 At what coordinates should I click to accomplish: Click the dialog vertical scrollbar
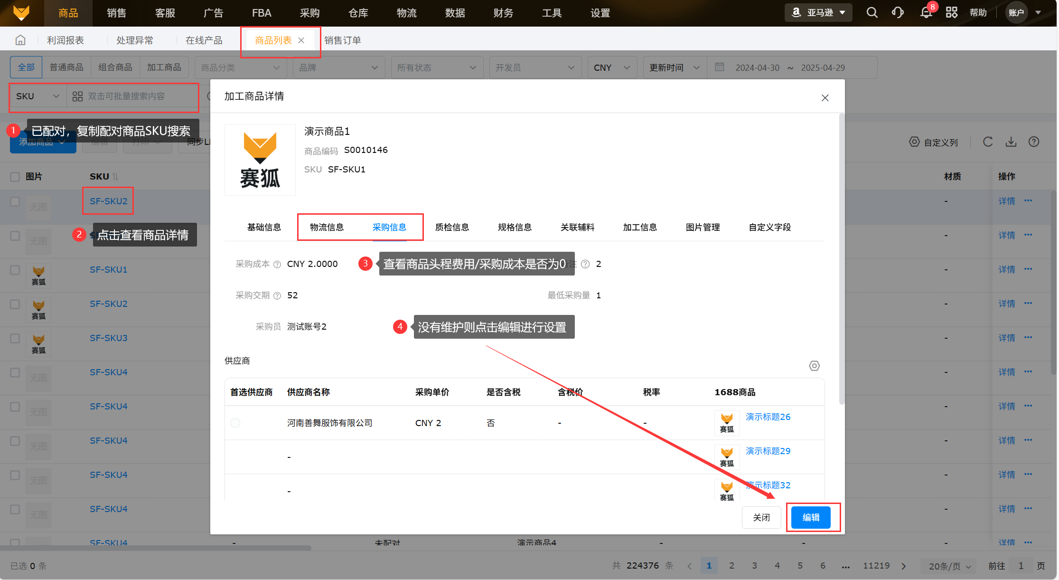[x=842, y=259]
